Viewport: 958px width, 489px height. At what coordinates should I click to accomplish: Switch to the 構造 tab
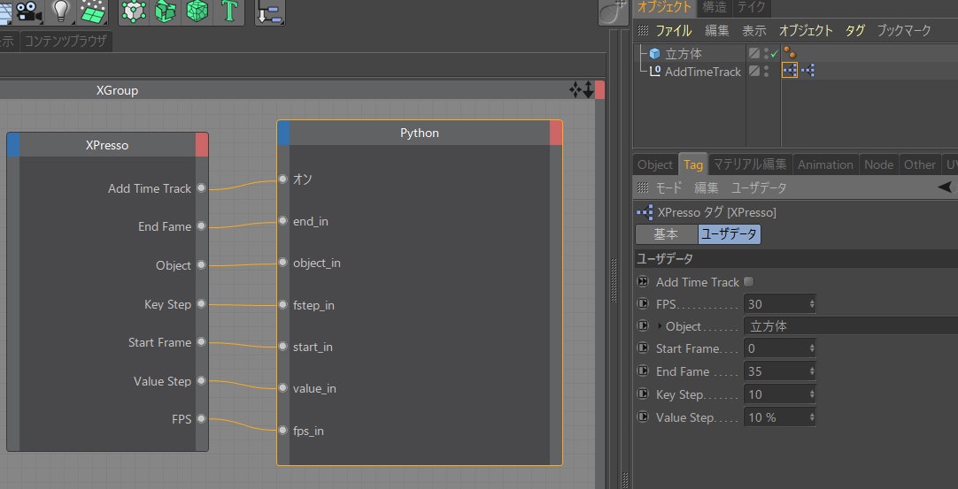[x=715, y=7]
